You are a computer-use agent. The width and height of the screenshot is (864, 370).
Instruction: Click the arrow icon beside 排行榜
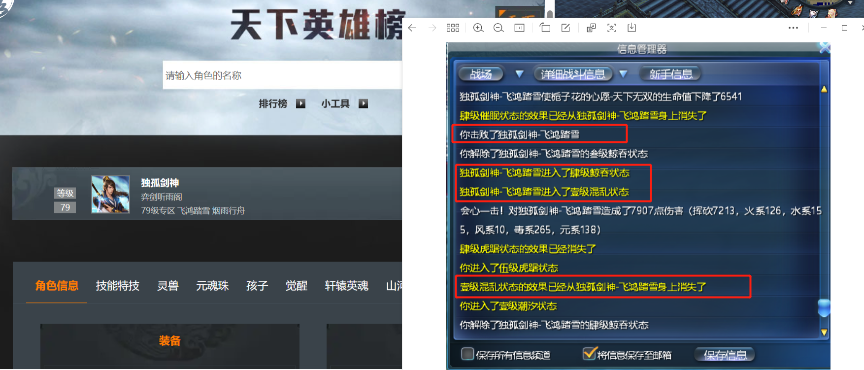[x=300, y=103]
